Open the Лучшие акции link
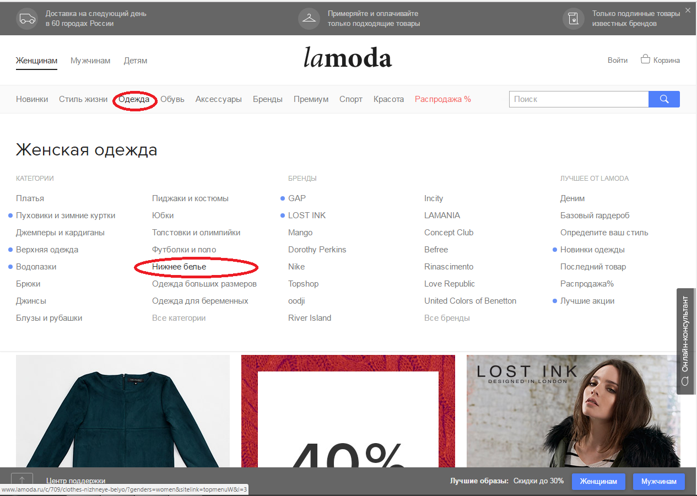Image resolution: width=697 pixels, height=496 pixels. (x=587, y=301)
